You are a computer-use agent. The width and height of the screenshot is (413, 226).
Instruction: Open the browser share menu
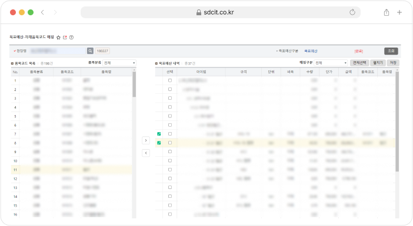(x=387, y=12)
